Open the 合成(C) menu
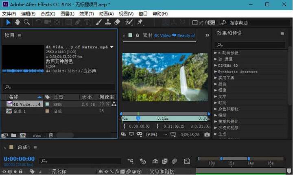 tap(48, 14)
